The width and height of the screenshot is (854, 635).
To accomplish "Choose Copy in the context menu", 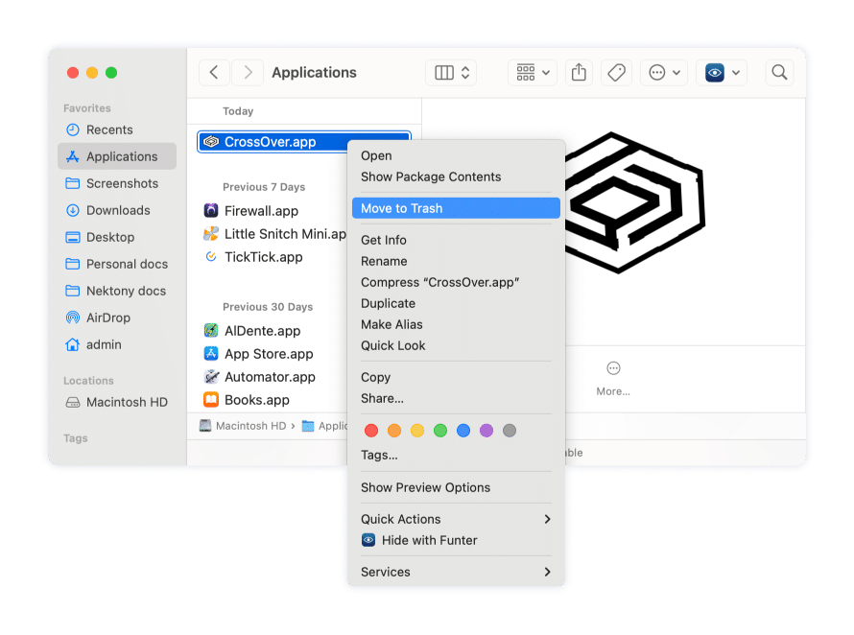I will tap(456, 377).
